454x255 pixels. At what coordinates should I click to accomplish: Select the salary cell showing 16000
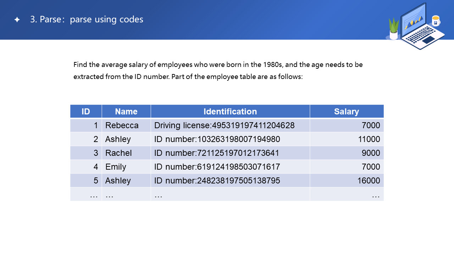click(369, 181)
